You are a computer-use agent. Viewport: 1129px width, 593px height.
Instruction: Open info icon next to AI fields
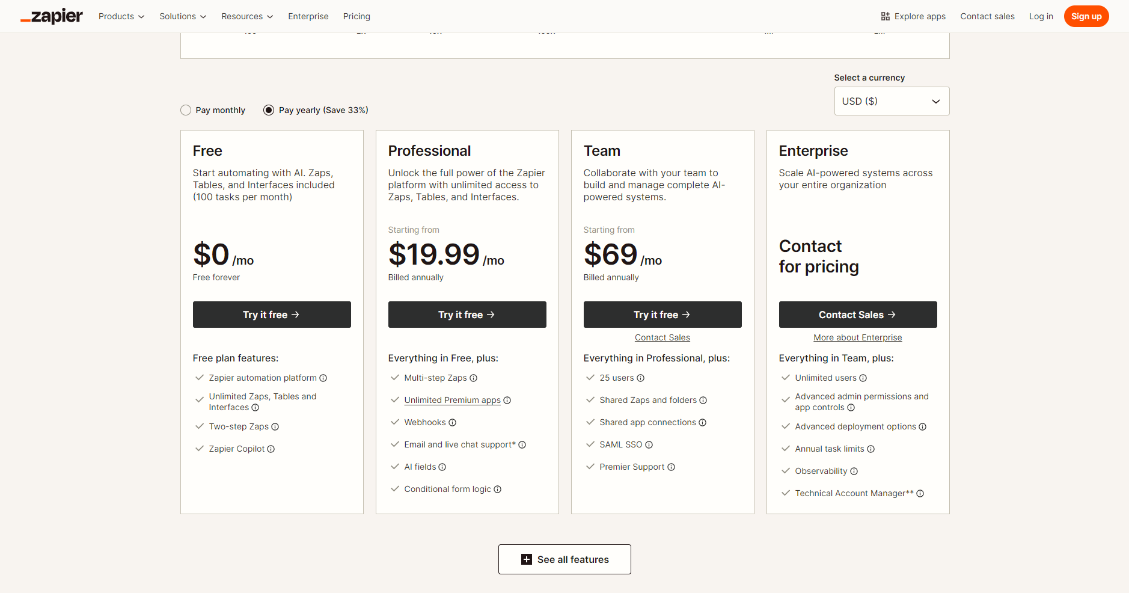click(x=442, y=467)
